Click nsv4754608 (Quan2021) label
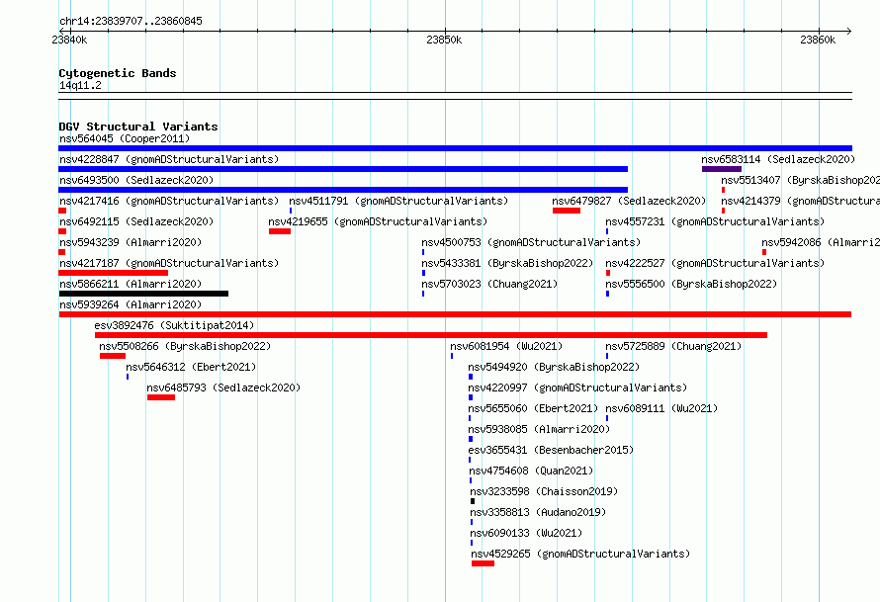This screenshot has width=880, height=602. tap(531, 471)
